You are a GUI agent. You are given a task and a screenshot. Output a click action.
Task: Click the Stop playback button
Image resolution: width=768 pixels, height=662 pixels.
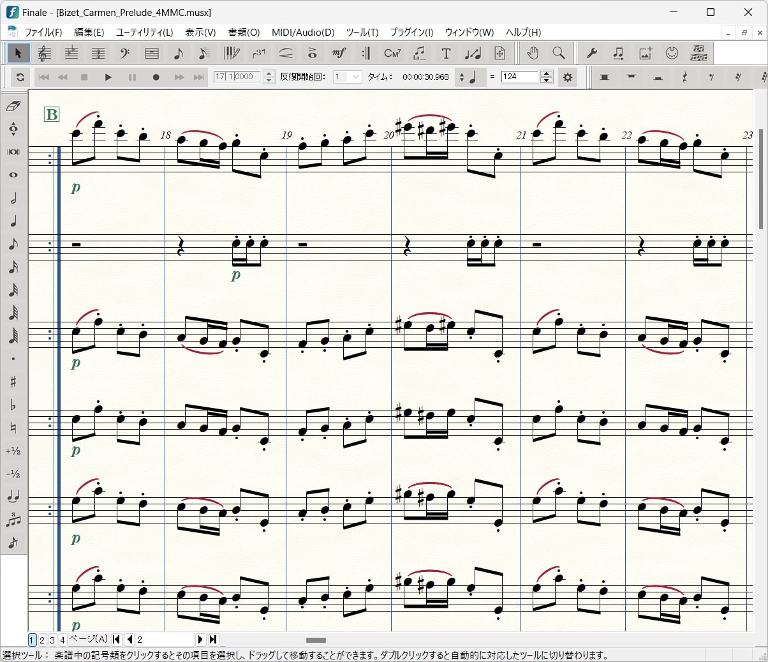[x=84, y=77]
